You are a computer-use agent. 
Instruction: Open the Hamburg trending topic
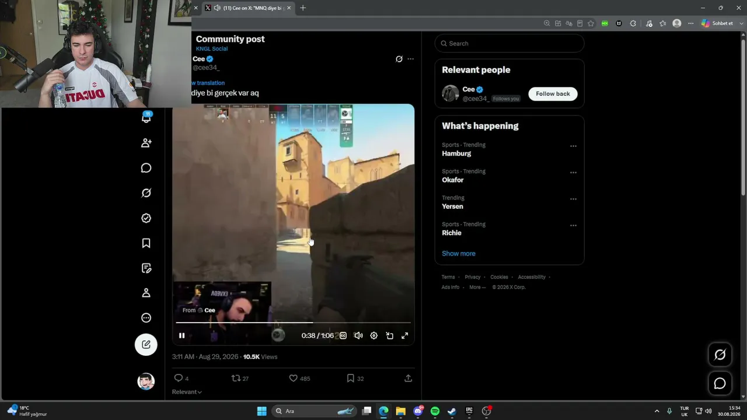point(456,153)
